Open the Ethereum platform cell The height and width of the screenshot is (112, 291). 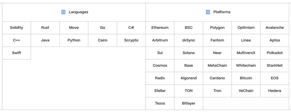(x=160, y=28)
